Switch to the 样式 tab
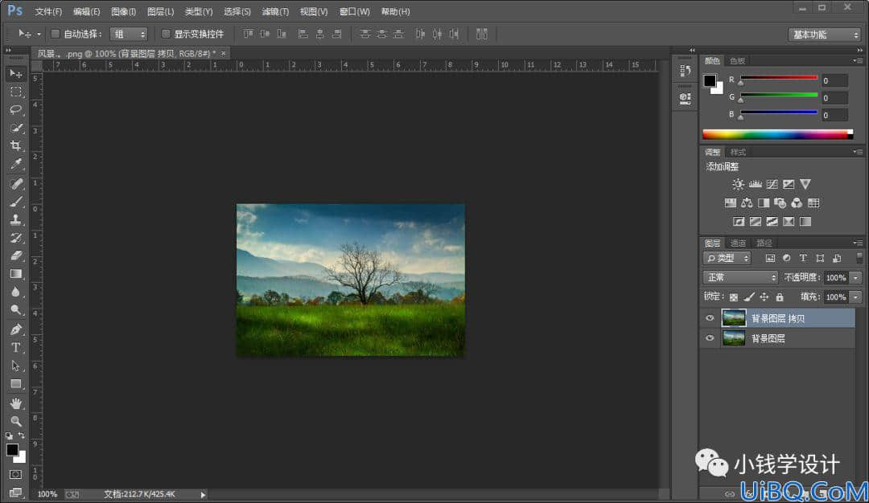This screenshot has height=503, width=869. tap(738, 152)
